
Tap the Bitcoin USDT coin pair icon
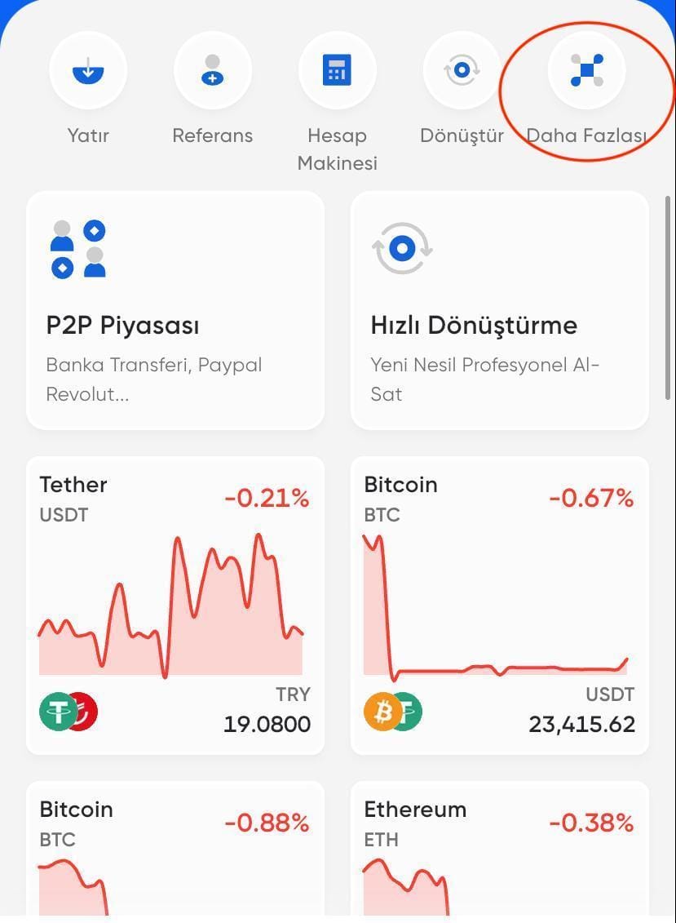[x=392, y=712]
